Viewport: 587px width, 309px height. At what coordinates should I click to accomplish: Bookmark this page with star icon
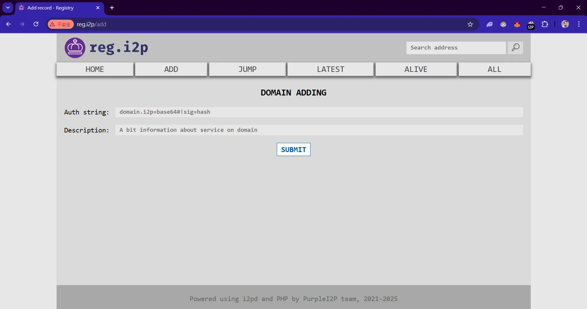(470, 24)
